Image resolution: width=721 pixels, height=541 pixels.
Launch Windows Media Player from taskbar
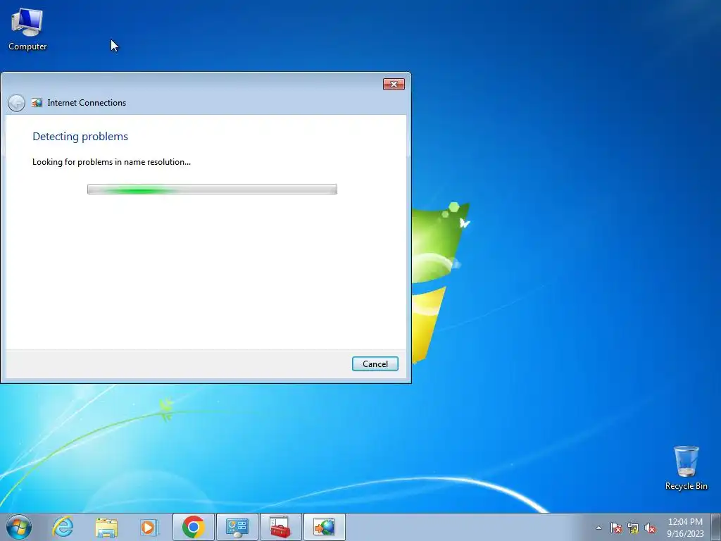[149, 527]
